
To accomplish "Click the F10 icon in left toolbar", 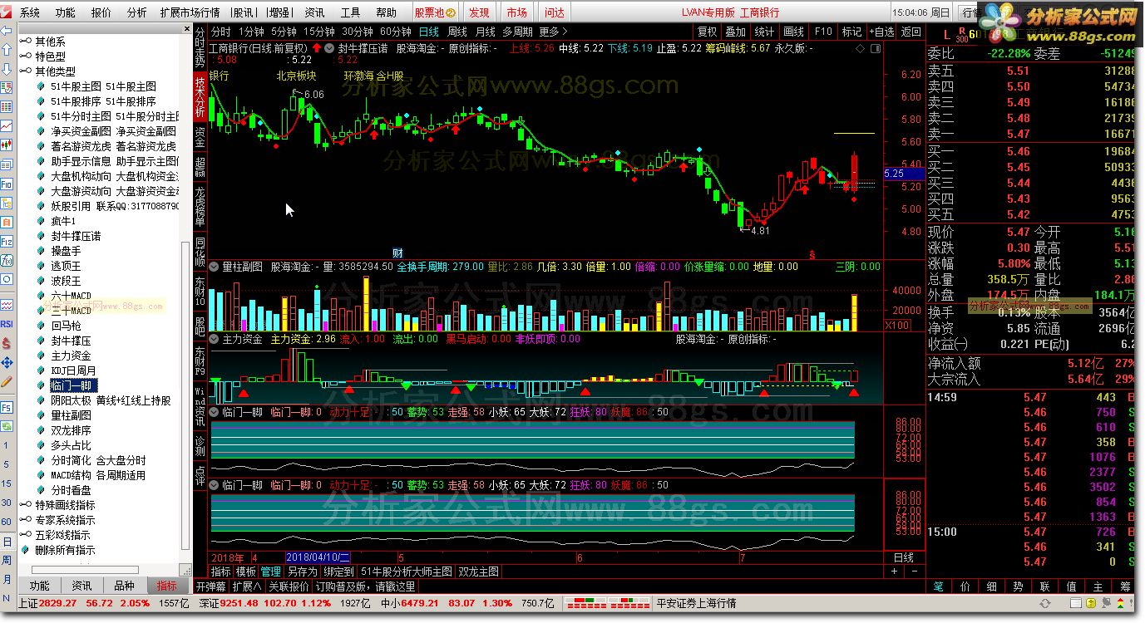I will click(7, 183).
